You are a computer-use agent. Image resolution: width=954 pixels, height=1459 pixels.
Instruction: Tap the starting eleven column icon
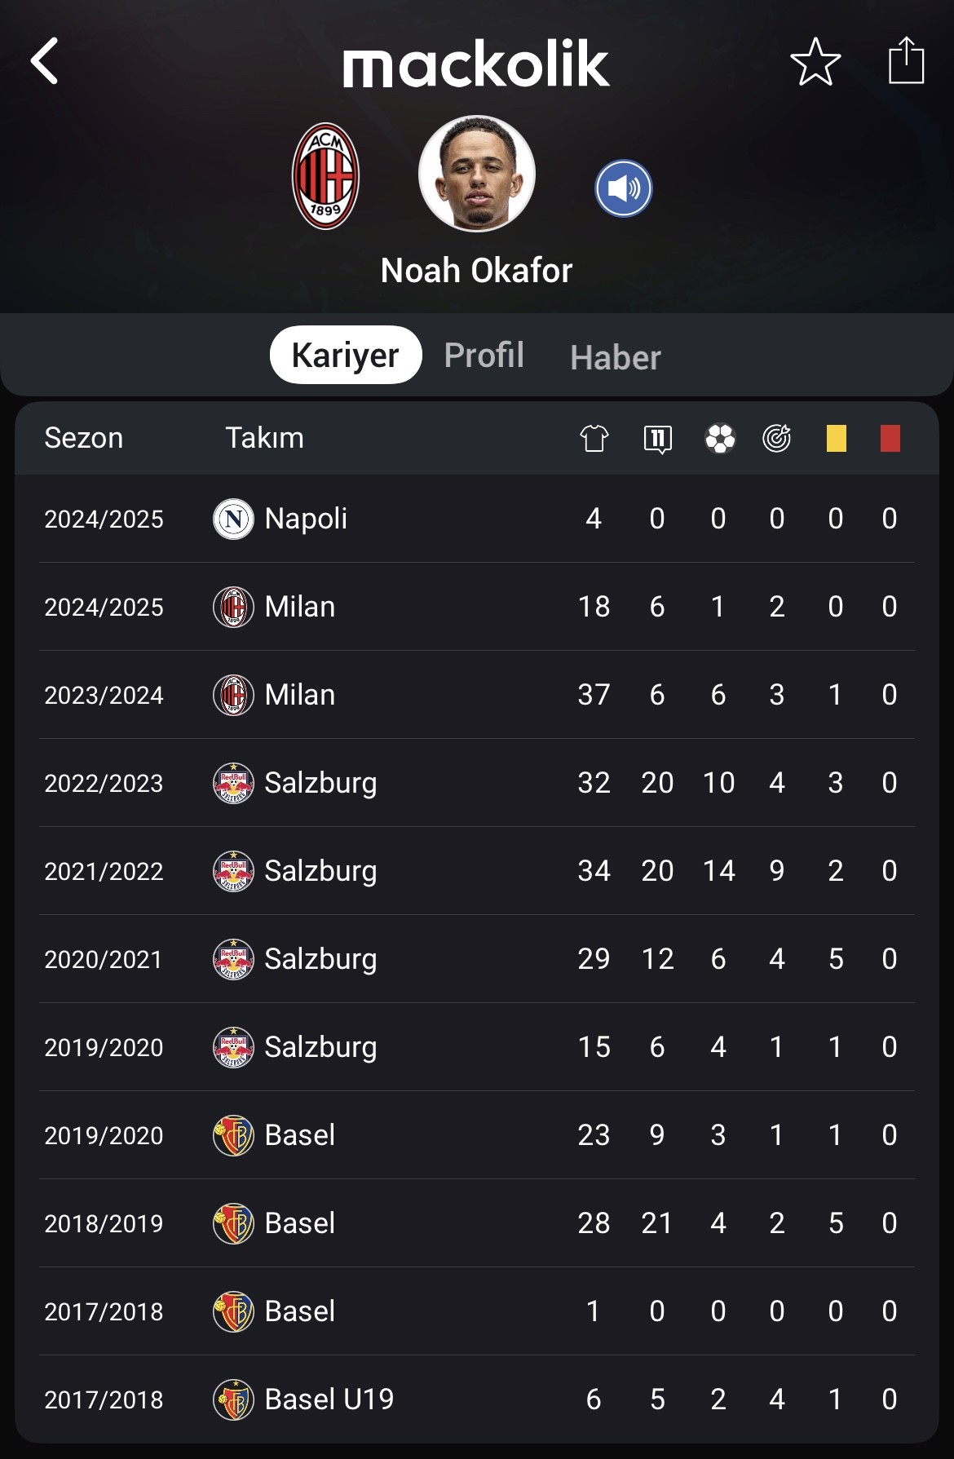658,439
